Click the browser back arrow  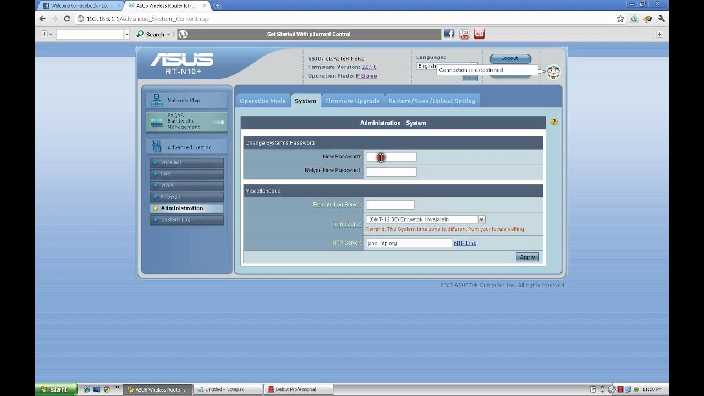coord(42,19)
